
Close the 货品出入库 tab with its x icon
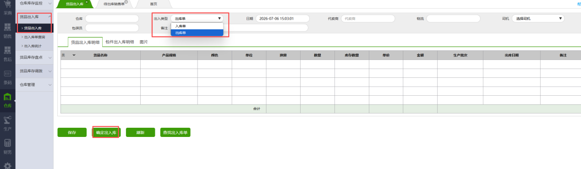tap(87, 2)
